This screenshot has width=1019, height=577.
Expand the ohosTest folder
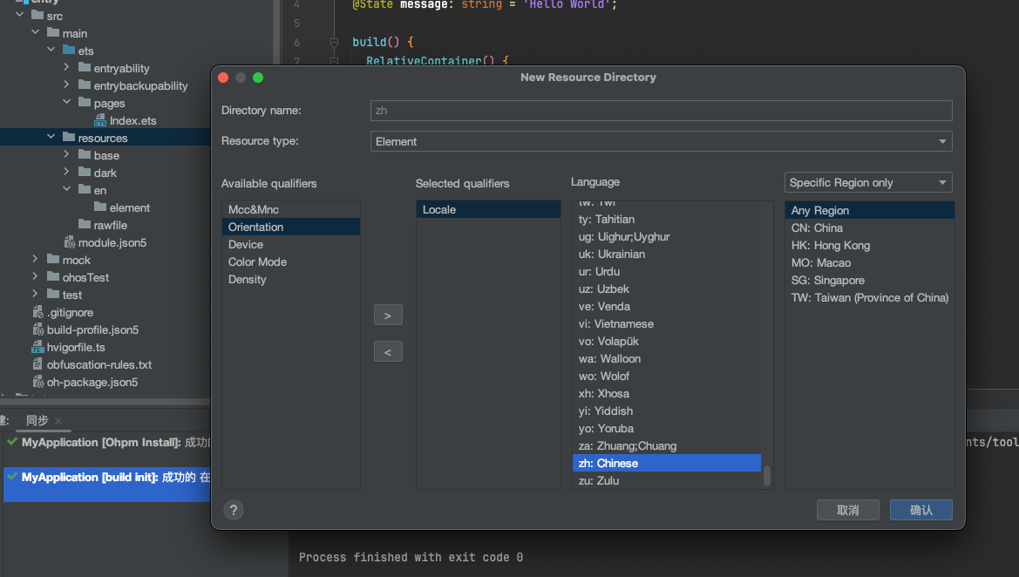click(35, 276)
